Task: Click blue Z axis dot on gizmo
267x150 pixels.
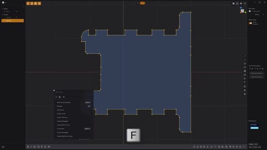Action: [x=241, y=7]
